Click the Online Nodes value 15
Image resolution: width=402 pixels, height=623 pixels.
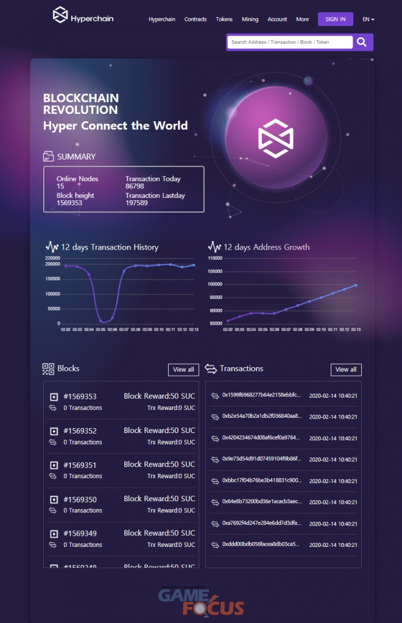click(60, 186)
